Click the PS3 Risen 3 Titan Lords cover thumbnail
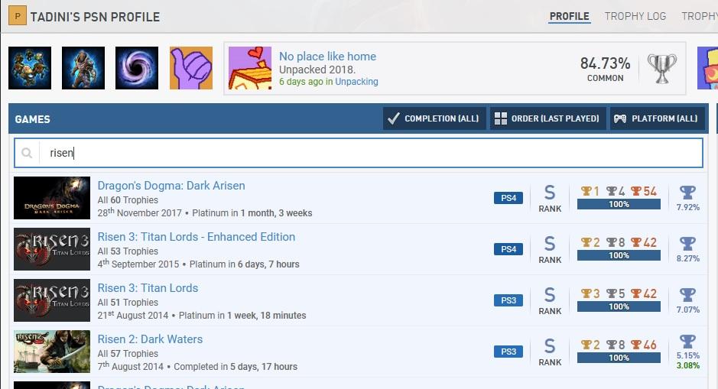 click(52, 300)
